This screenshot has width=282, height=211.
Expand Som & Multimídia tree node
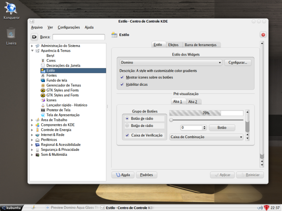coord(32,155)
